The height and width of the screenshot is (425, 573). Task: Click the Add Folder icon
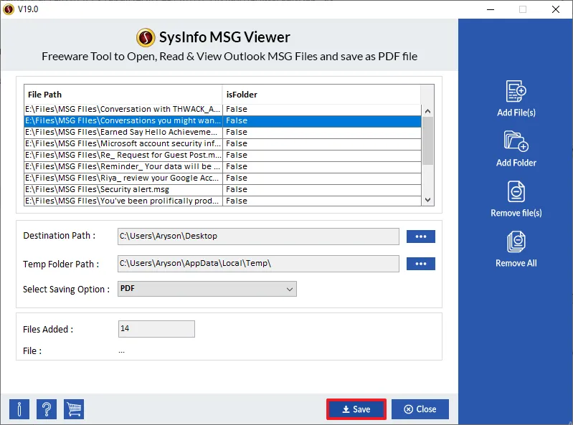pyautogui.click(x=516, y=142)
